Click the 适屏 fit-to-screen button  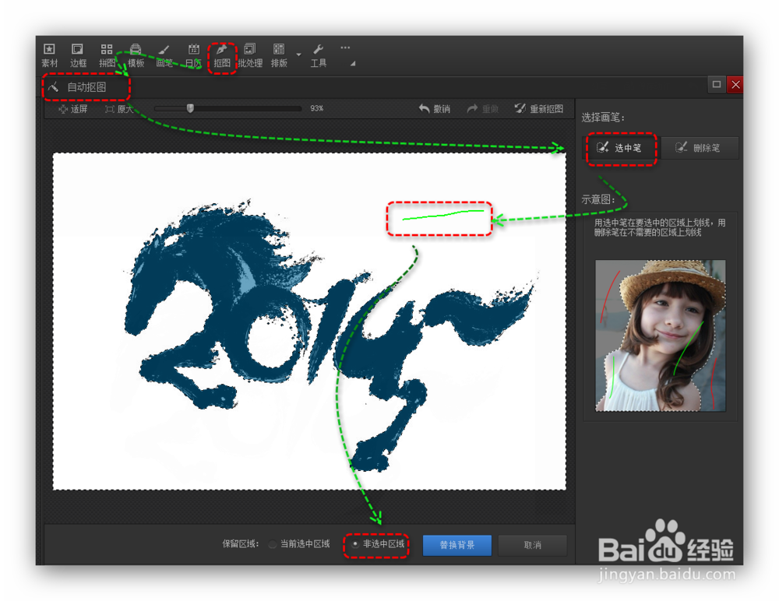point(73,109)
